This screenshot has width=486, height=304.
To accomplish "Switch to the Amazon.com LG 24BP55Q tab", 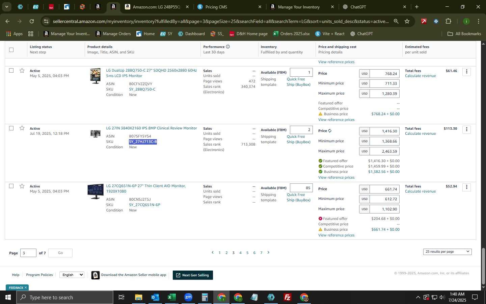I will [x=157, y=7].
